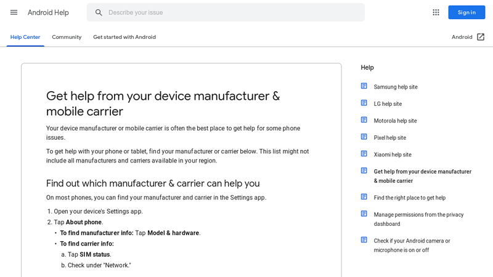Open Check if your Android camera or microphone

pyautogui.click(x=412, y=245)
